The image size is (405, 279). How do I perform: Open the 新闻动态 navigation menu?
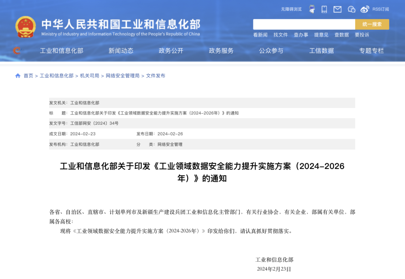click(x=121, y=51)
